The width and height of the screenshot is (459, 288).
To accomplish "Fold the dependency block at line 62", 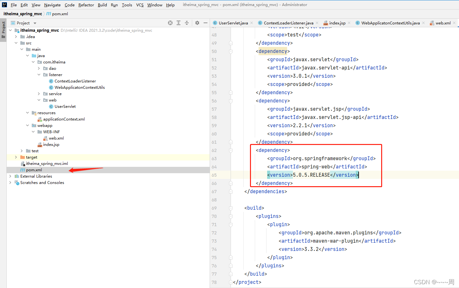I will (x=231, y=150).
